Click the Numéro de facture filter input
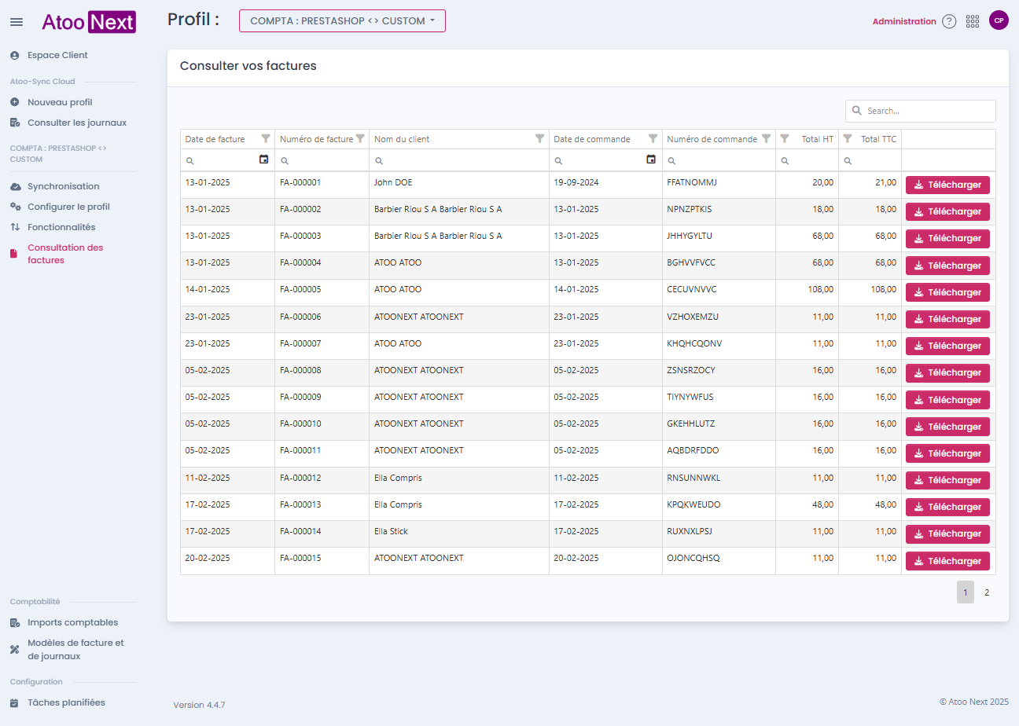Image resolution: width=1019 pixels, height=726 pixels. pos(322,160)
